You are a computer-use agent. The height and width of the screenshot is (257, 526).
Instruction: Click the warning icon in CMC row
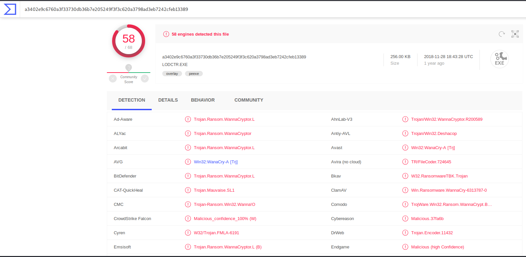tap(188, 204)
